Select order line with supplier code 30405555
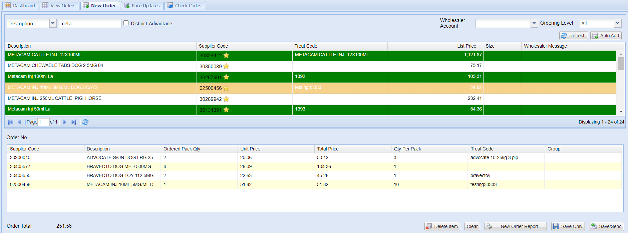Viewport: 628px width, 234px height. [314, 175]
